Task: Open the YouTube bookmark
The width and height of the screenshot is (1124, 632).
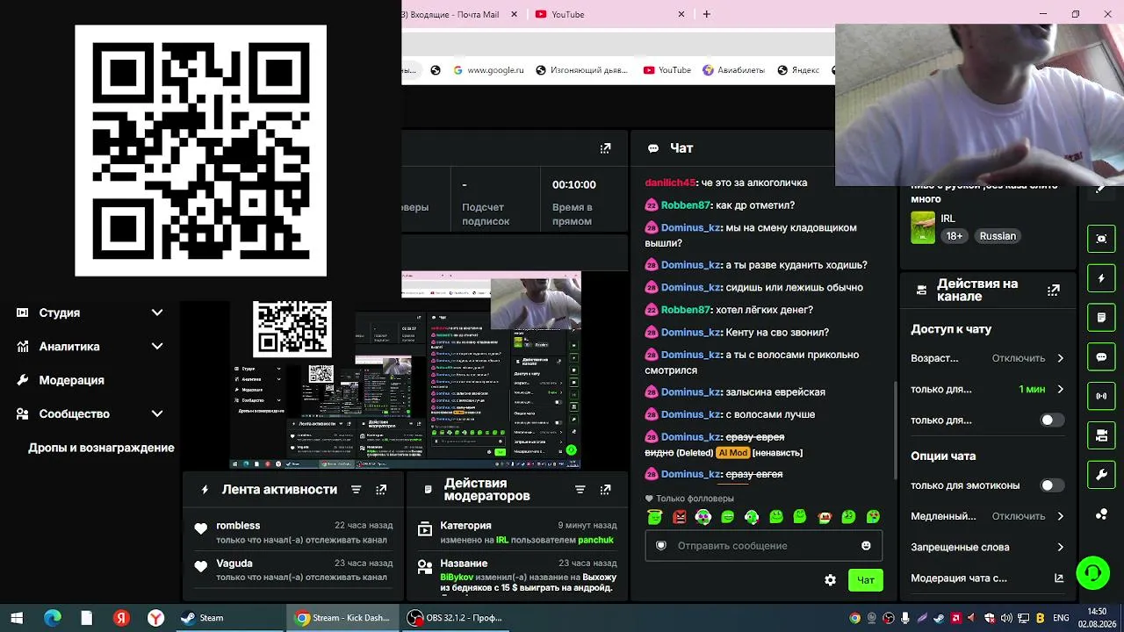Action: point(667,70)
